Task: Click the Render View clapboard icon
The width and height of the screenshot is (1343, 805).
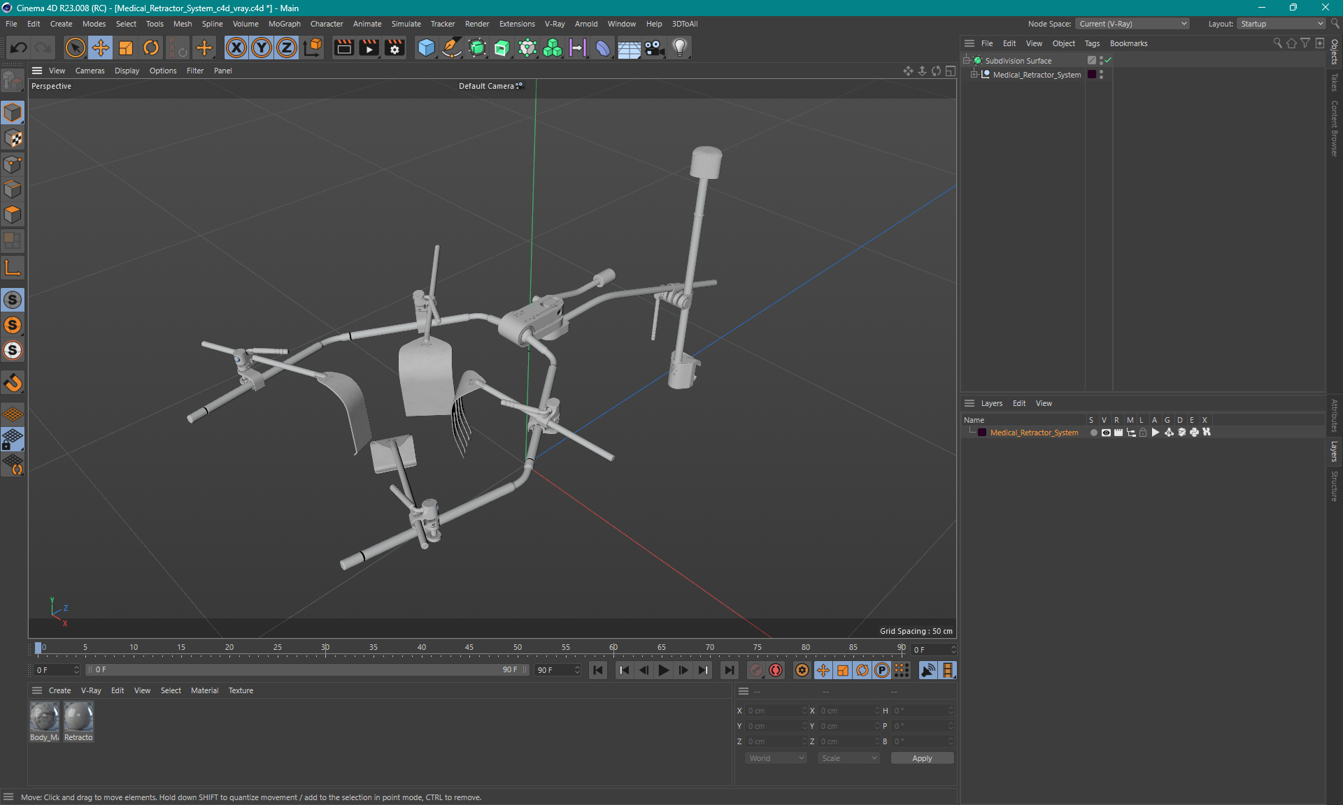Action: 343,48
